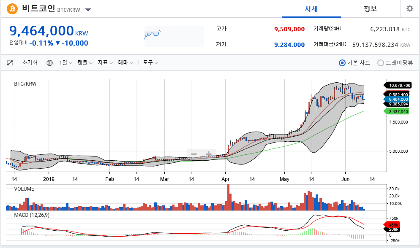420x248 pixels.
Task: Click the low price 9,284,000 value
Action: pos(289,45)
